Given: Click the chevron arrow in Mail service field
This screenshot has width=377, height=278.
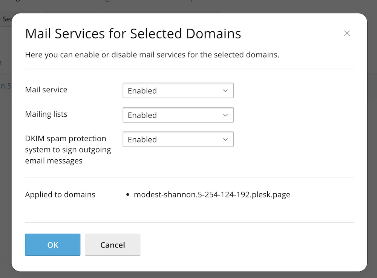Looking at the screenshot, I should tap(225, 91).
